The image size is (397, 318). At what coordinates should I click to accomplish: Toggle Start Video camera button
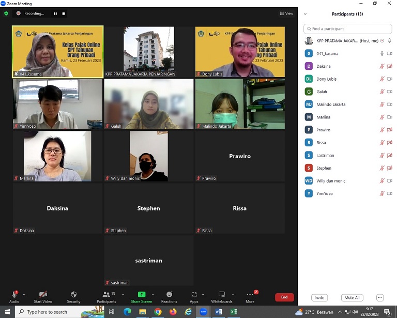coord(43,295)
